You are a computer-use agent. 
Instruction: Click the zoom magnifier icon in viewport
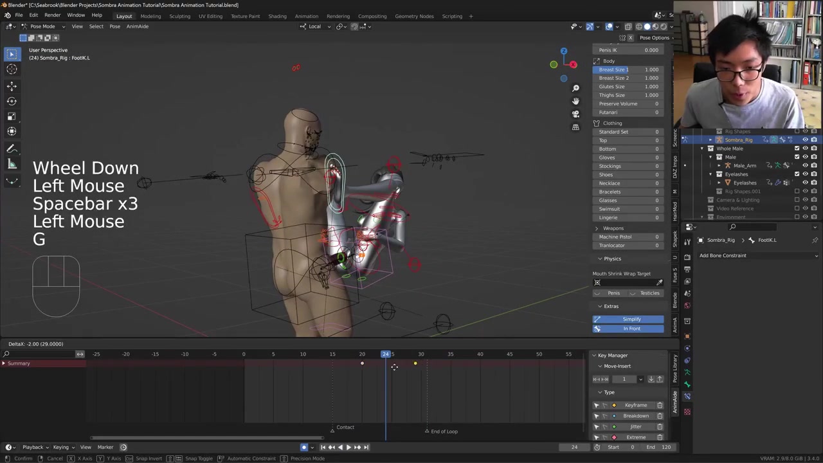[575, 88]
